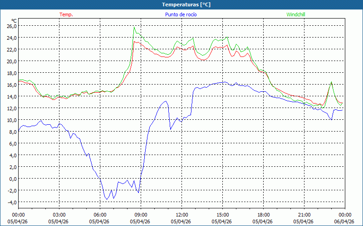Click the highest peak of the green Windchill curve

point(134,28)
